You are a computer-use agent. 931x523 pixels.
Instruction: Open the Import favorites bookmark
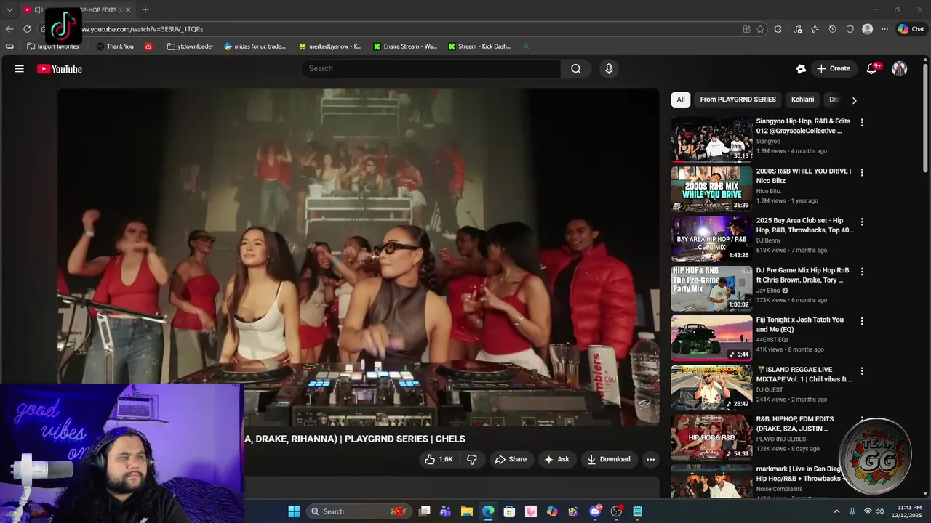[x=52, y=46]
